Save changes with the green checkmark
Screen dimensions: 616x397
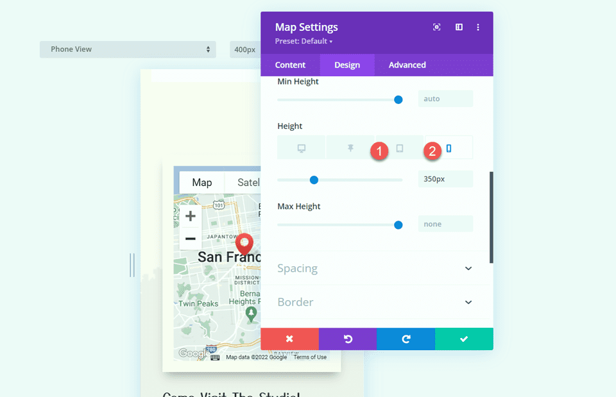(x=464, y=339)
